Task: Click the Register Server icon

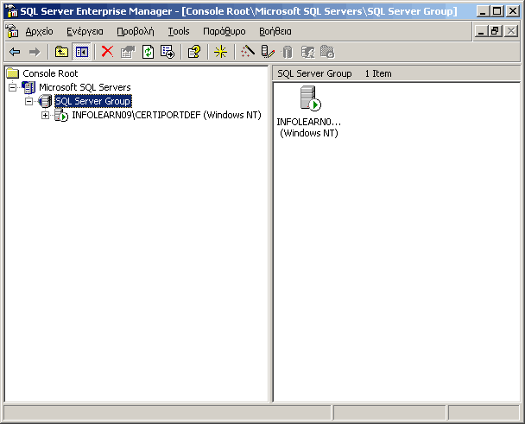Action: 268,52
